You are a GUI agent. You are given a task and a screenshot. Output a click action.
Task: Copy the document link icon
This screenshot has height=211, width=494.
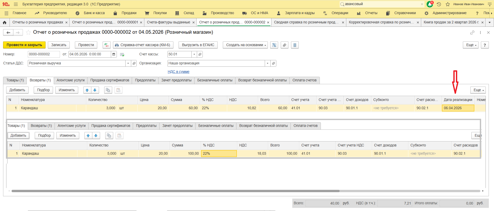472,32
